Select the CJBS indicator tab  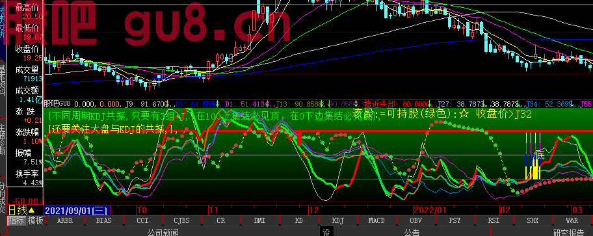(x=182, y=220)
